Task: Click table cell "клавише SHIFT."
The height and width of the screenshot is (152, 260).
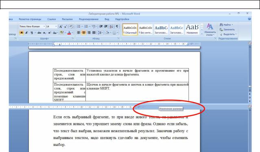Action: (98, 88)
